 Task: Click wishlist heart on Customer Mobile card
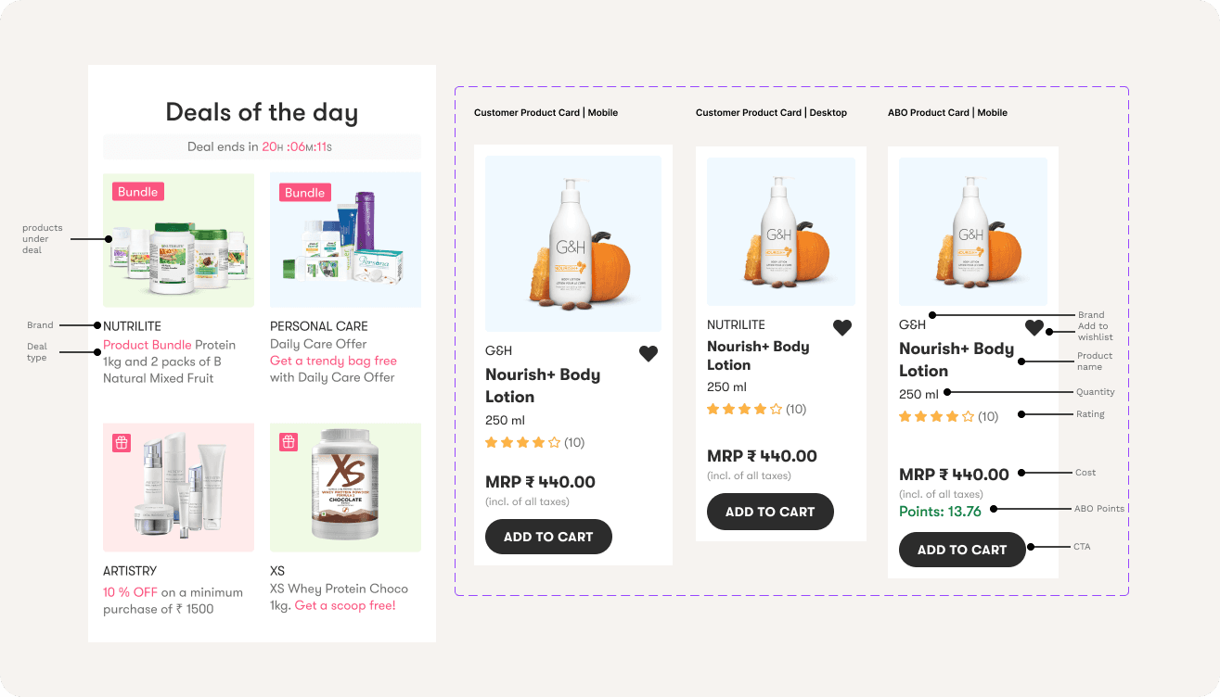pos(649,353)
